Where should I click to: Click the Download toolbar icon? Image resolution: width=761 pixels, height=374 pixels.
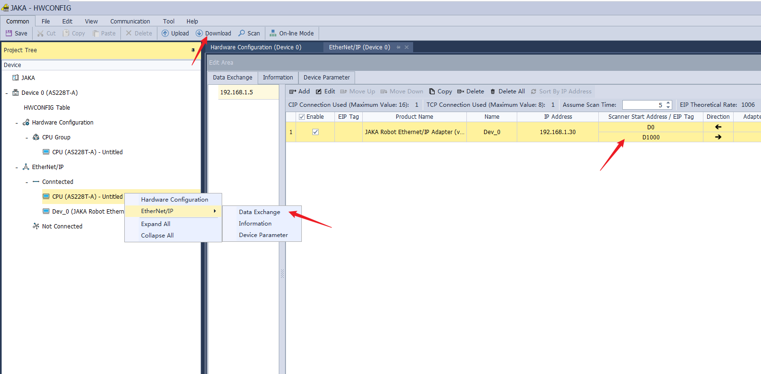coord(199,34)
